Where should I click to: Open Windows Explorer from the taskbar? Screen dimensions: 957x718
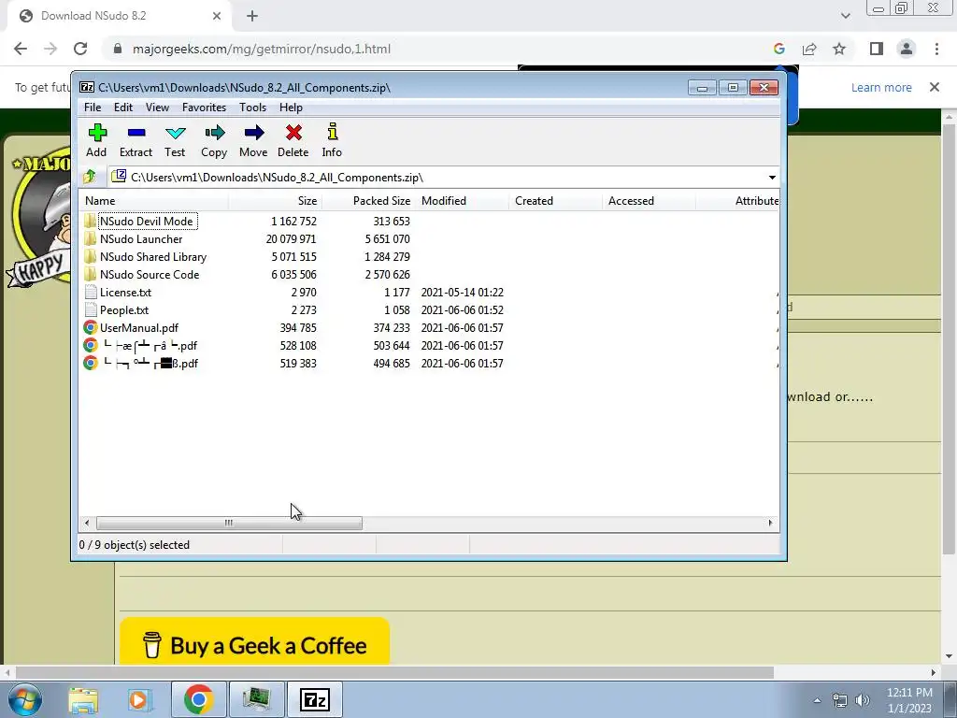(x=83, y=699)
